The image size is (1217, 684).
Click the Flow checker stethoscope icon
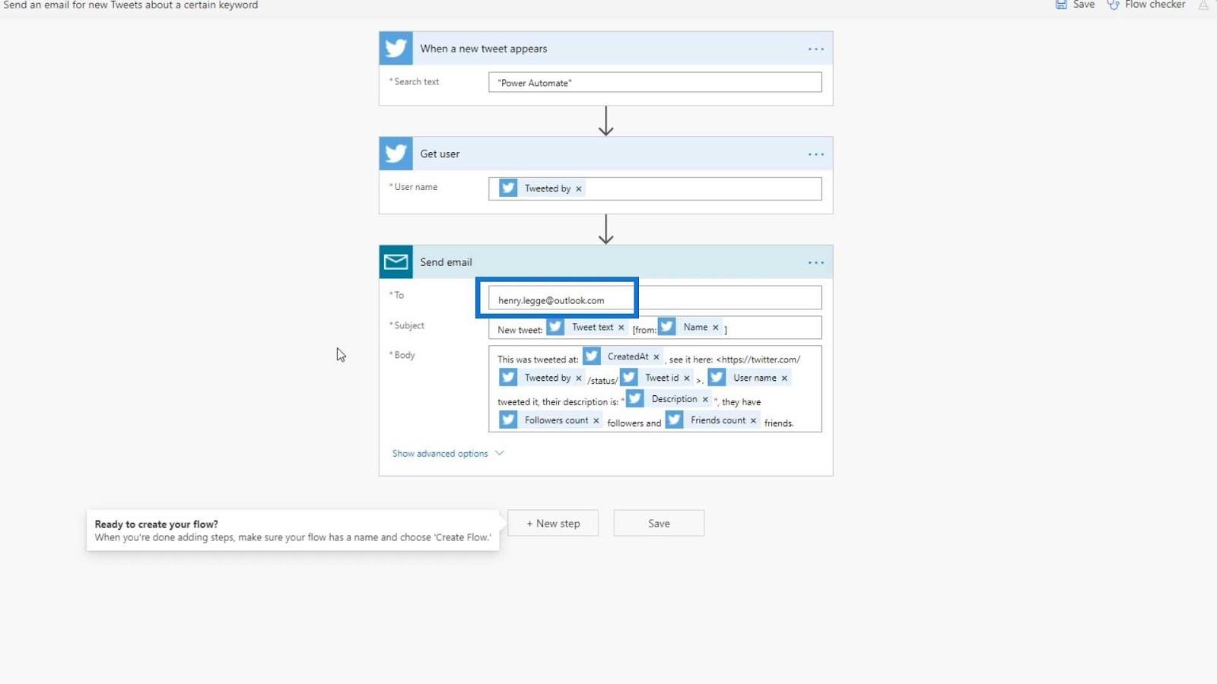point(1113,5)
